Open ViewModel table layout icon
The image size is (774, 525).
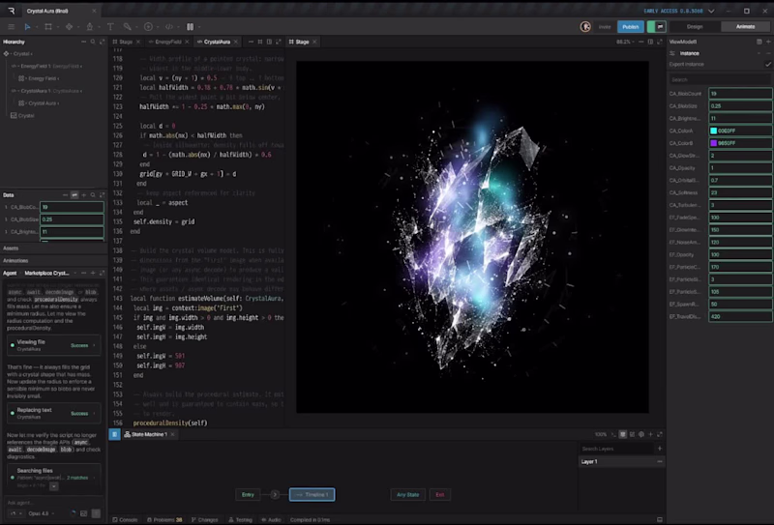(759, 42)
